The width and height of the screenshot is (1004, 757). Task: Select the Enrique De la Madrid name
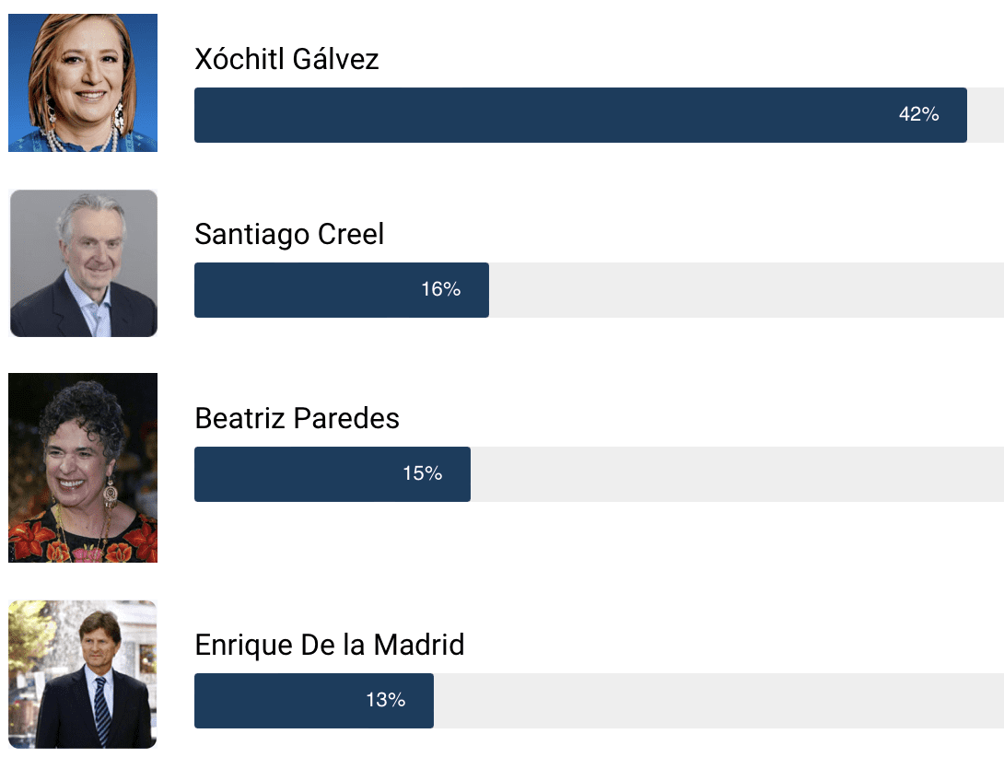click(x=329, y=645)
